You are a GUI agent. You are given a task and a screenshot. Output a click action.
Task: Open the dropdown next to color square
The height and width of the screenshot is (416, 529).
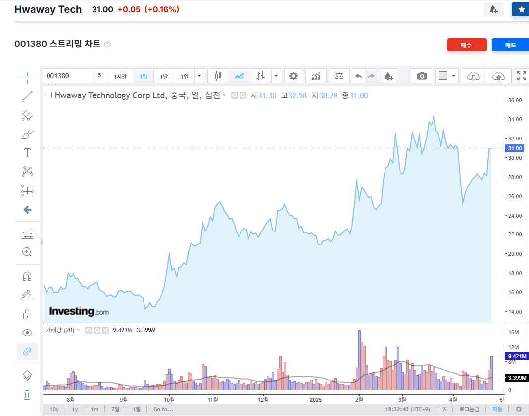(454, 76)
